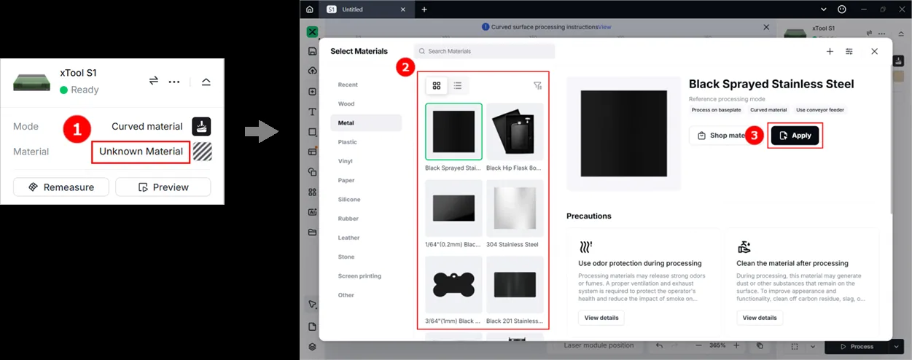Click the Process on baseplate tag
Screen dimensions: 912x360
716,110
